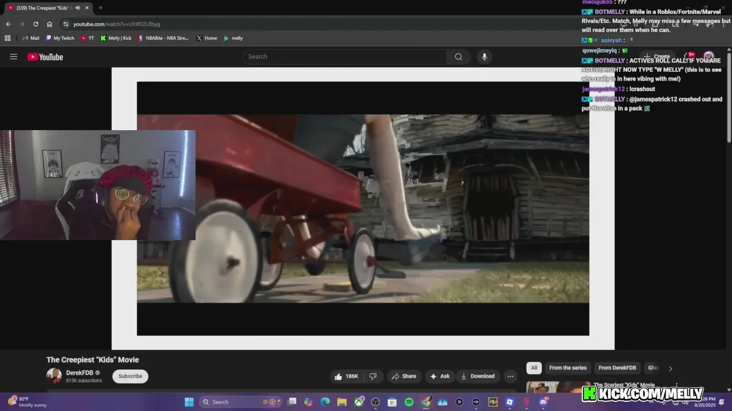Open File Explorer from taskbar
This screenshot has height=411, width=732.
coord(342,402)
